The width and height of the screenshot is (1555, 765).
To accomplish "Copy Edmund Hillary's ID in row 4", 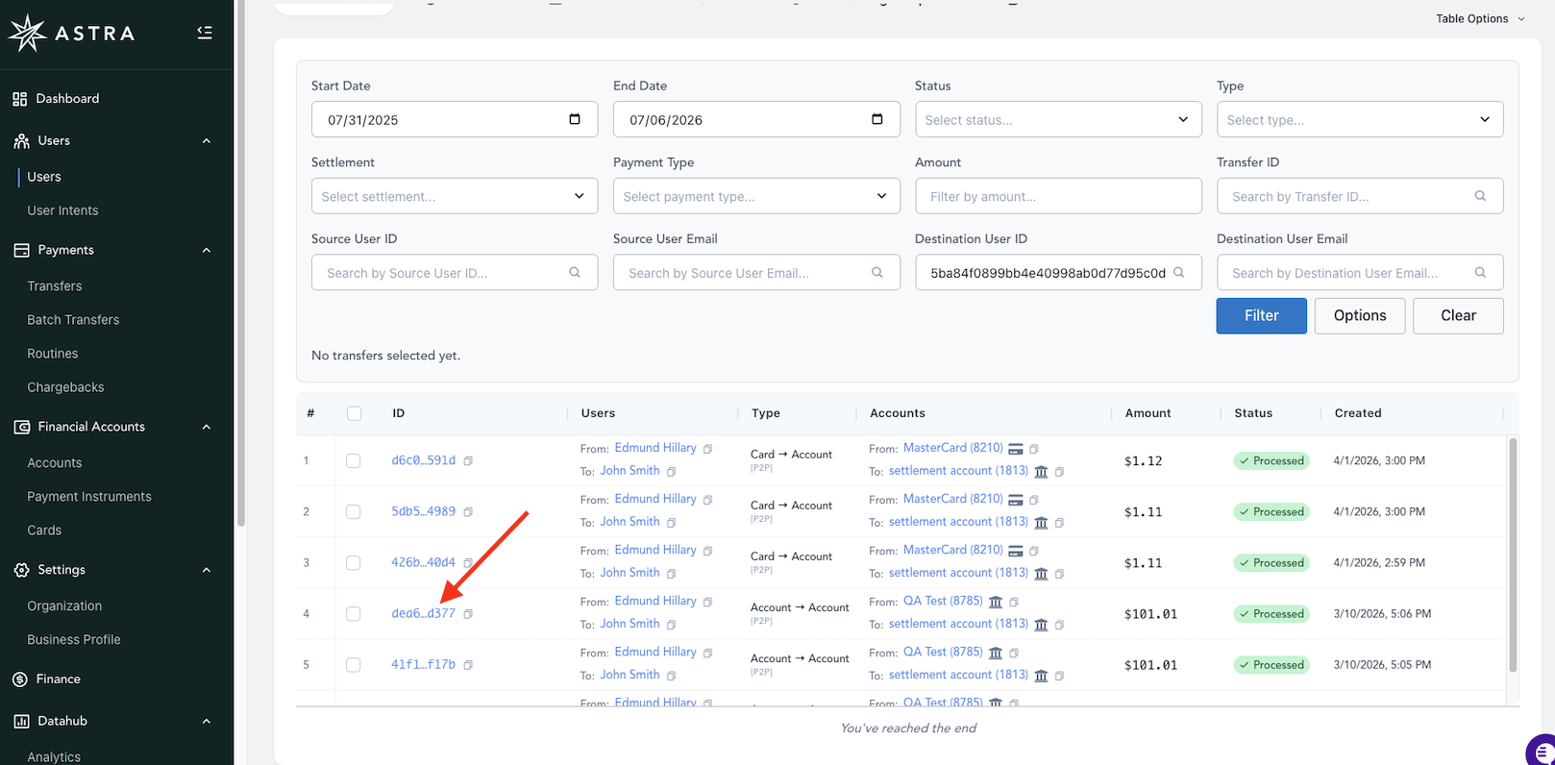I will click(x=707, y=602).
